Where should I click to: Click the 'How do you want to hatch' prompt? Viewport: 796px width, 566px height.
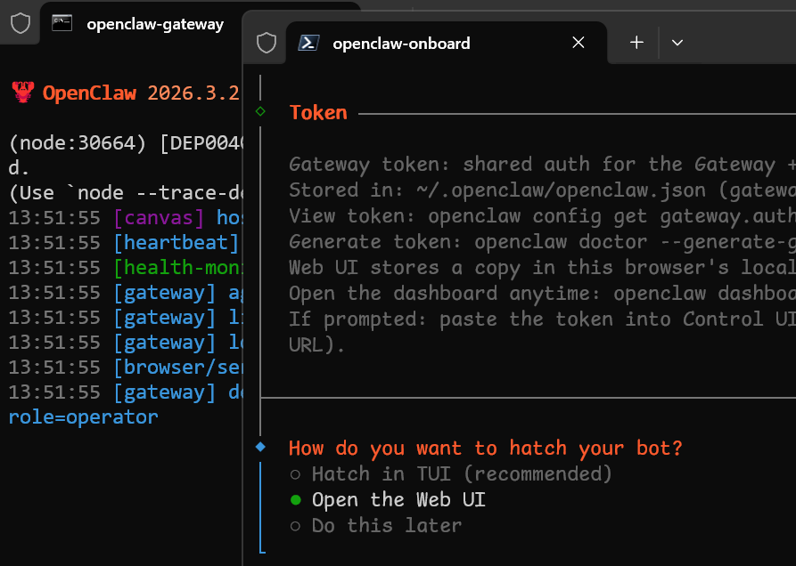point(486,448)
